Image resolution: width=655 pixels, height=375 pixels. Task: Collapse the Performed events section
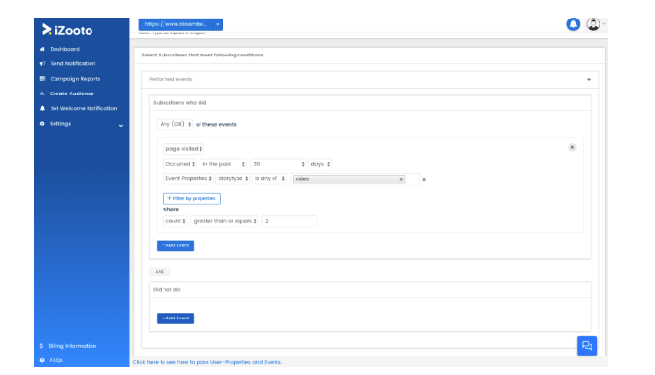[x=588, y=80]
